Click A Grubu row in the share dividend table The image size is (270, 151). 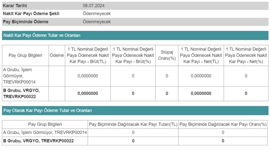tap(45, 132)
